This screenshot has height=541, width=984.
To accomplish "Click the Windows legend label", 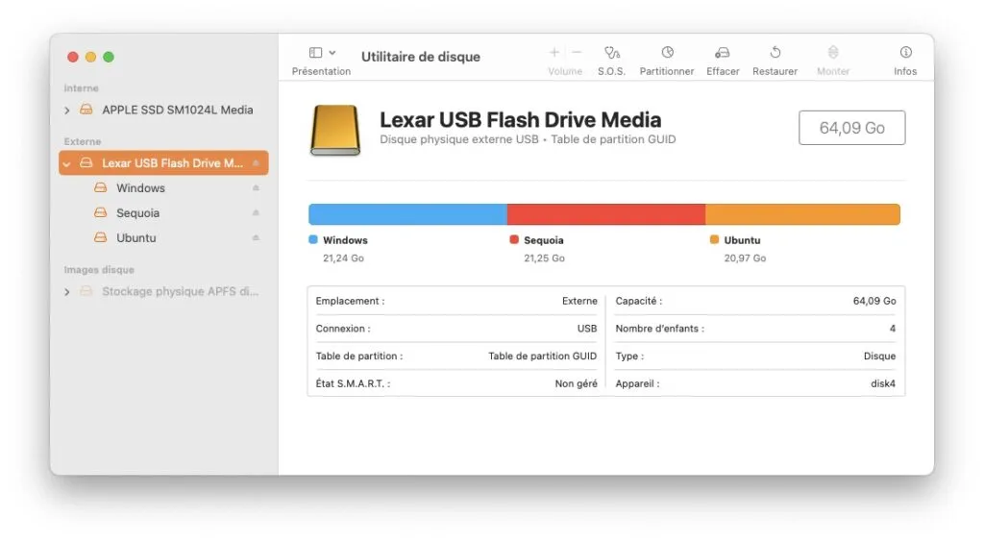I will [x=345, y=240].
